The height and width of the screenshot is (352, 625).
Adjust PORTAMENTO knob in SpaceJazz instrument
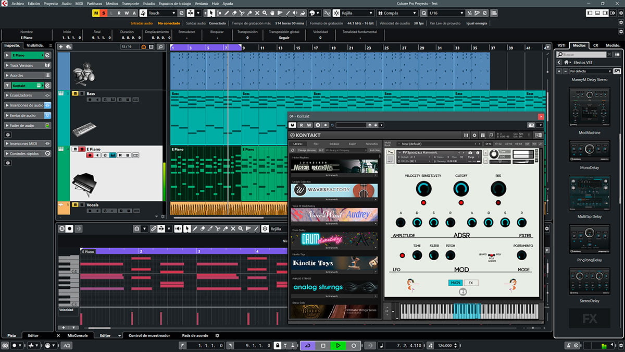[521, 255]
